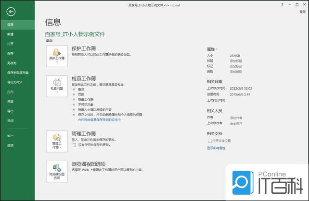Click the 添加标题 title field
This screenshot has height=201, width=309.
click(x=236, y=61)
